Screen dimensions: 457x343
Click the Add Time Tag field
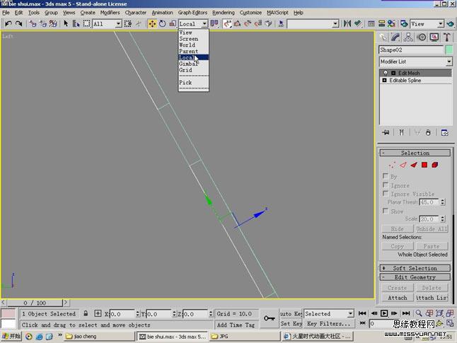tap(236, 325)
